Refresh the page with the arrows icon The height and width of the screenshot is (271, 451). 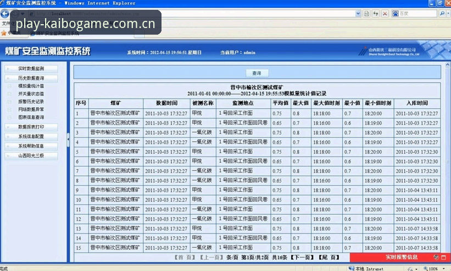pyautogui.click(x=375, y=14)
